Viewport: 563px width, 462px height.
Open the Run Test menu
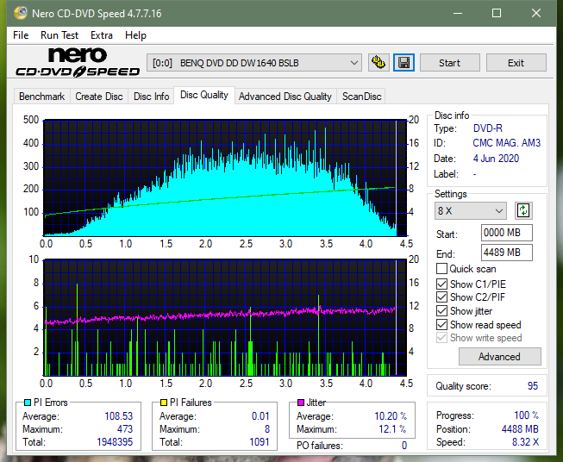(59, 35)
